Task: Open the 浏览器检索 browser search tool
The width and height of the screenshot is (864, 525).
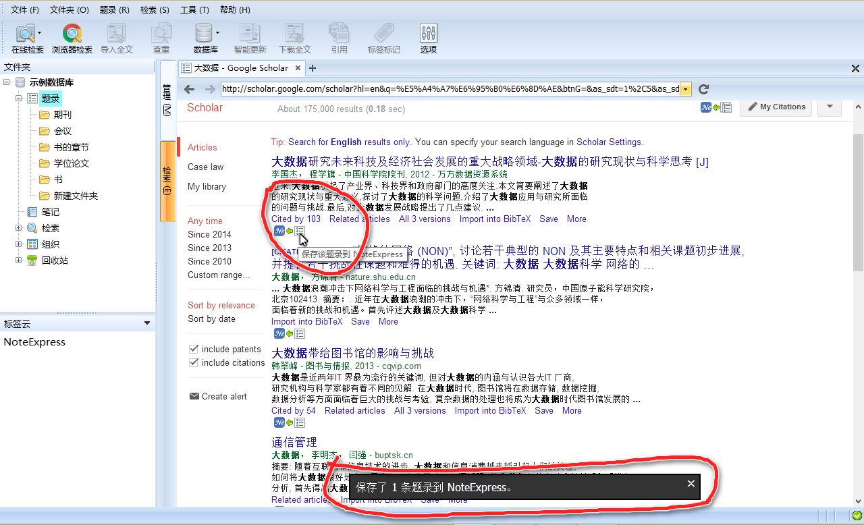Action: tap(72, 39)
